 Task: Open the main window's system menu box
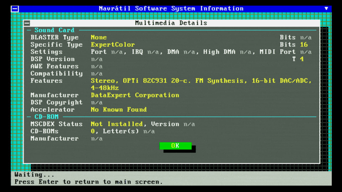[x=15, y=9]
